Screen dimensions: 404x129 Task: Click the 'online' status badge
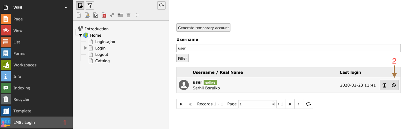(x=210, y=82)
